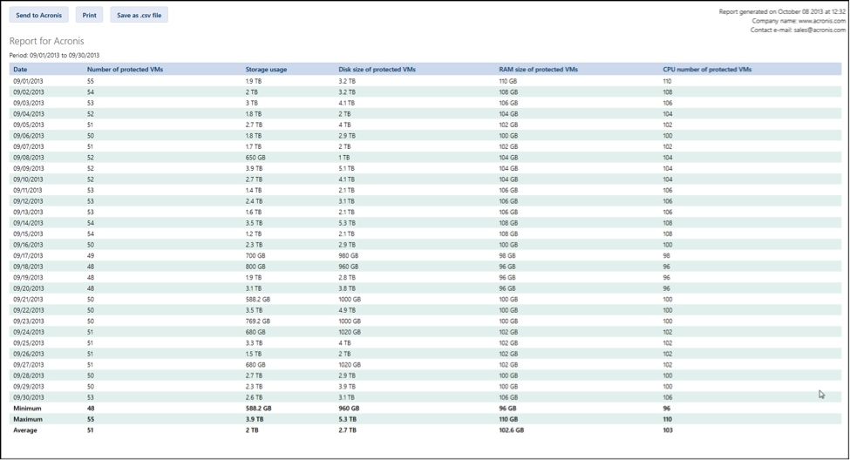Select CPU number of protected VMs header
The height and width of the screenshot is (460, 850).
pos(707,70)
